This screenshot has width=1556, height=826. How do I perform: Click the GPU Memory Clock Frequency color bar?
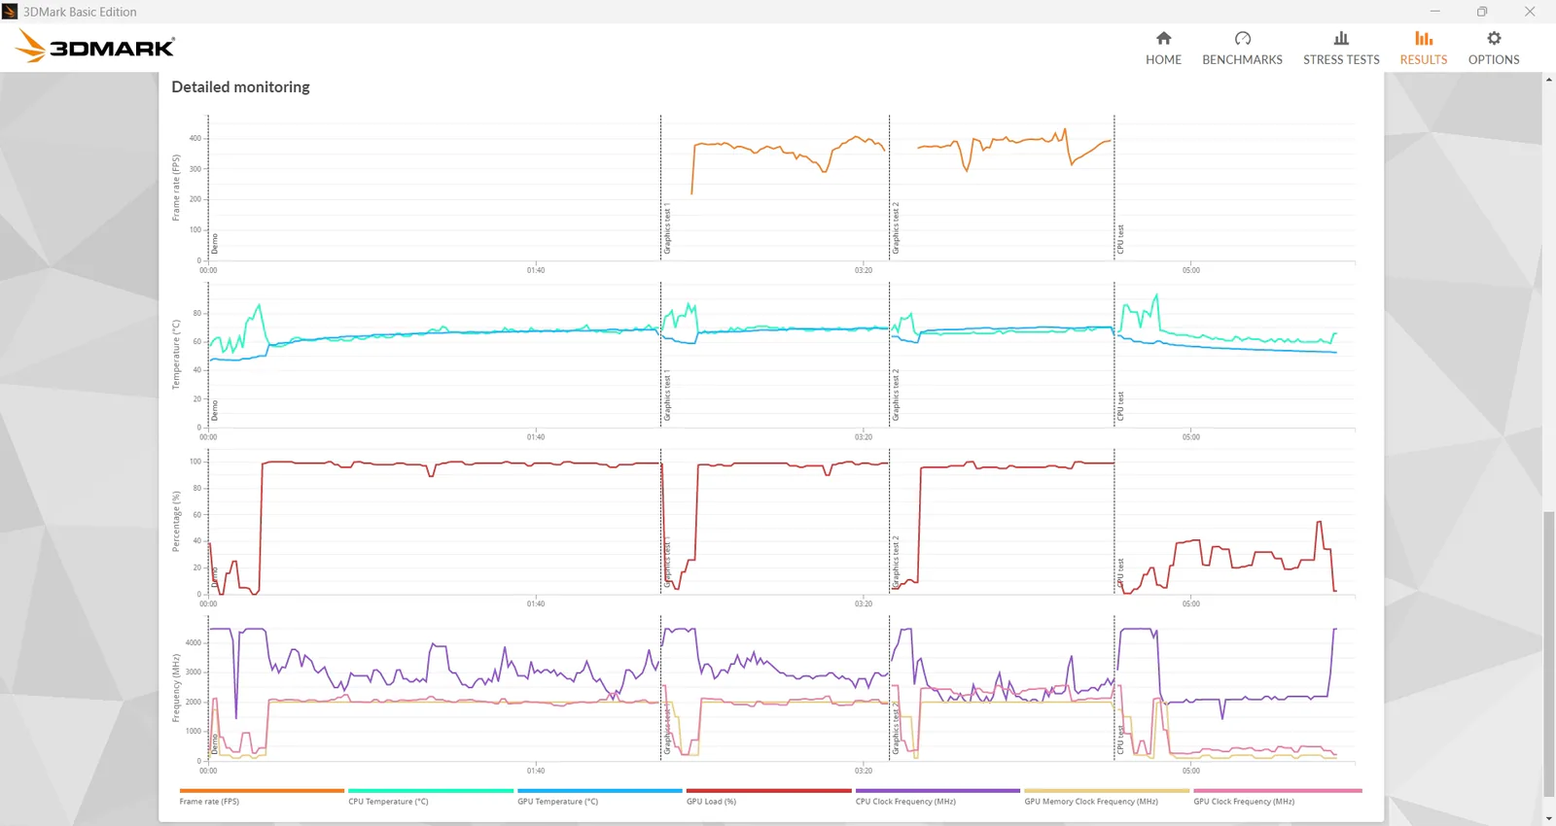click(1107, 791)
